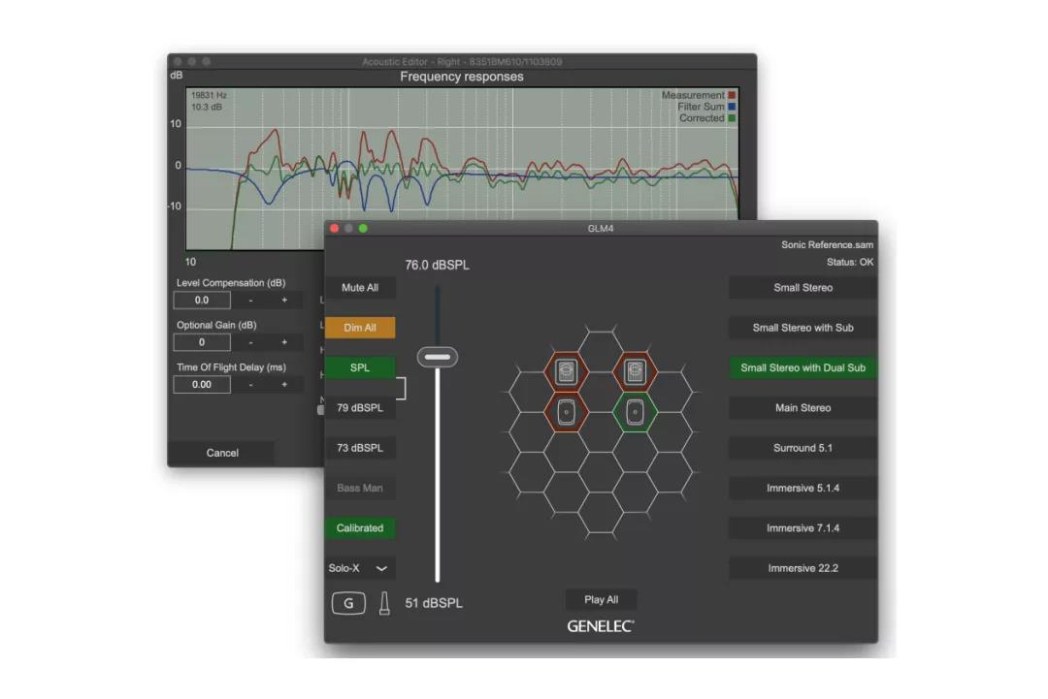1048x699 pixels.
Task: Select the right monitor speaker with green outline
Action: [635, 412]
